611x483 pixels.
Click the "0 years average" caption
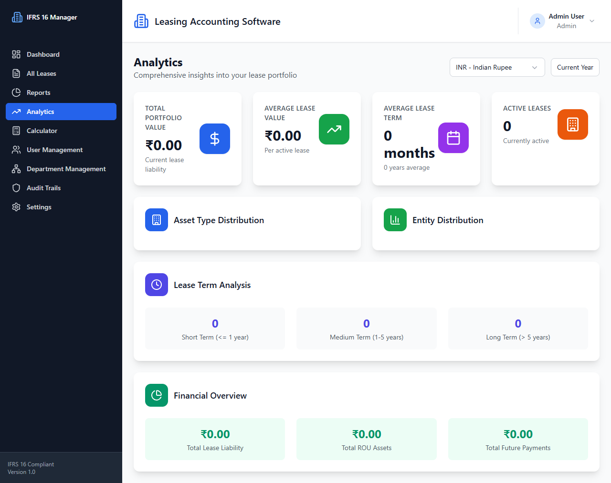pos(407,167)
